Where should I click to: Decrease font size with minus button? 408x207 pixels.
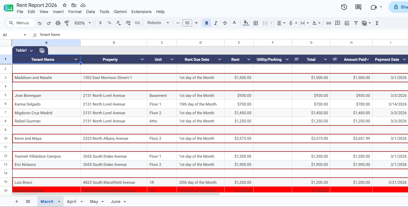(178, 23)
